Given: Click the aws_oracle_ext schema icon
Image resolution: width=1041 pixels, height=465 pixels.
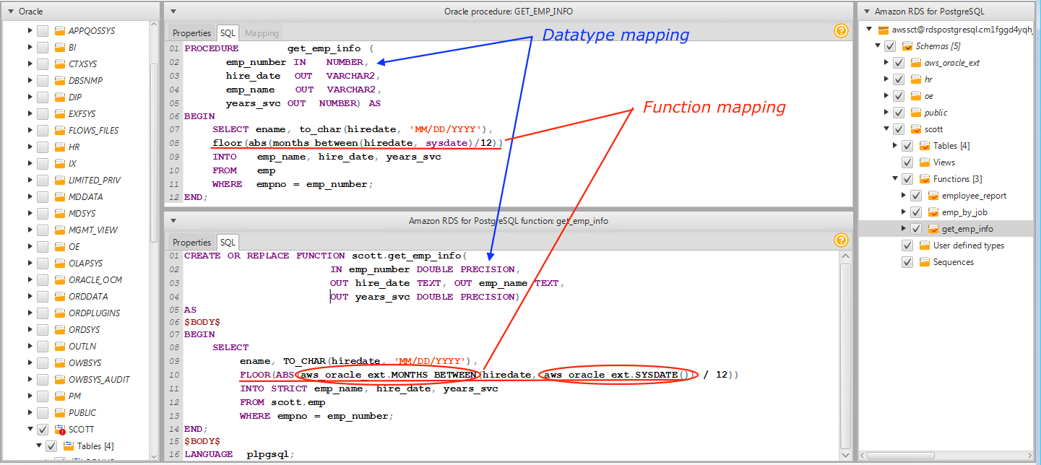Looking at the screenshot, I should (x=915, y=63).
